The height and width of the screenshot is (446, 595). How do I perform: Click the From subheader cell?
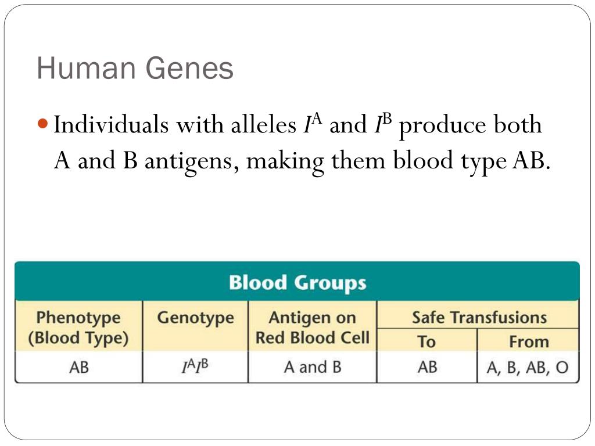tap(528, 341)
